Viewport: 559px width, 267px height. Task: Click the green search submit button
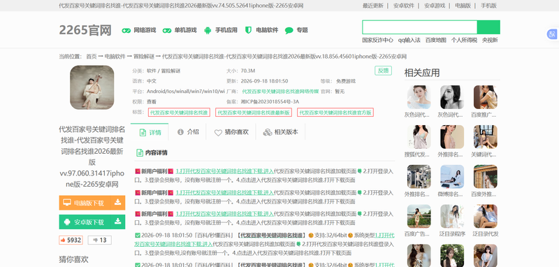(x=488, y=27)
